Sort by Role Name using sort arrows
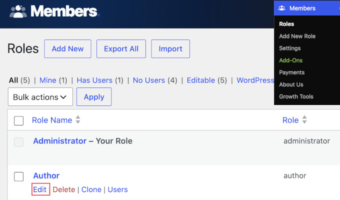The height and width of the screenshot is (200, 340). [78, 119]
